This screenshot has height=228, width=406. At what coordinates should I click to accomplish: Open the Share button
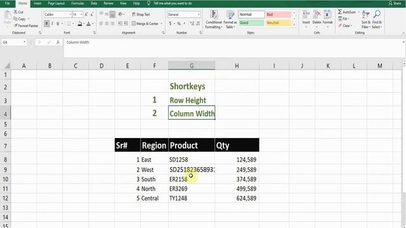tap(395, 3)
